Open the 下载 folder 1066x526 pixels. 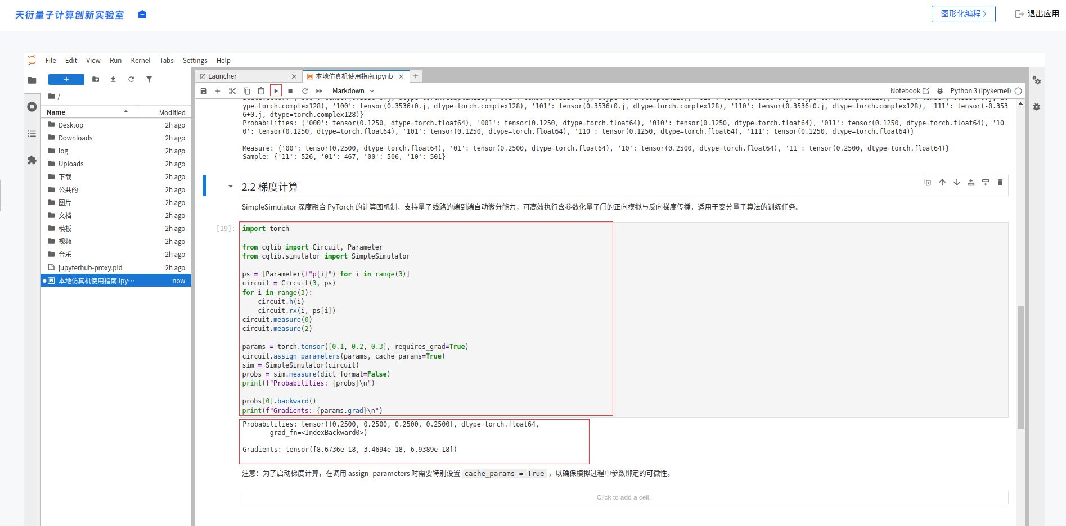pyautogui.click(x=116, y=177)
